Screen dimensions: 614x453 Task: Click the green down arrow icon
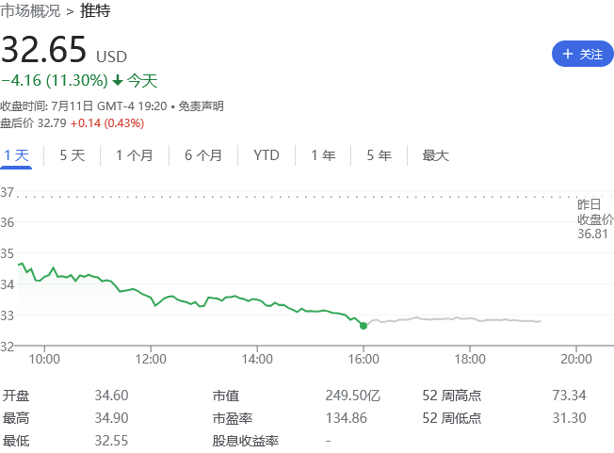118,80
